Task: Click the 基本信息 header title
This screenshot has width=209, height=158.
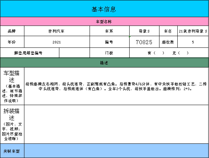Action: [104, 9]
